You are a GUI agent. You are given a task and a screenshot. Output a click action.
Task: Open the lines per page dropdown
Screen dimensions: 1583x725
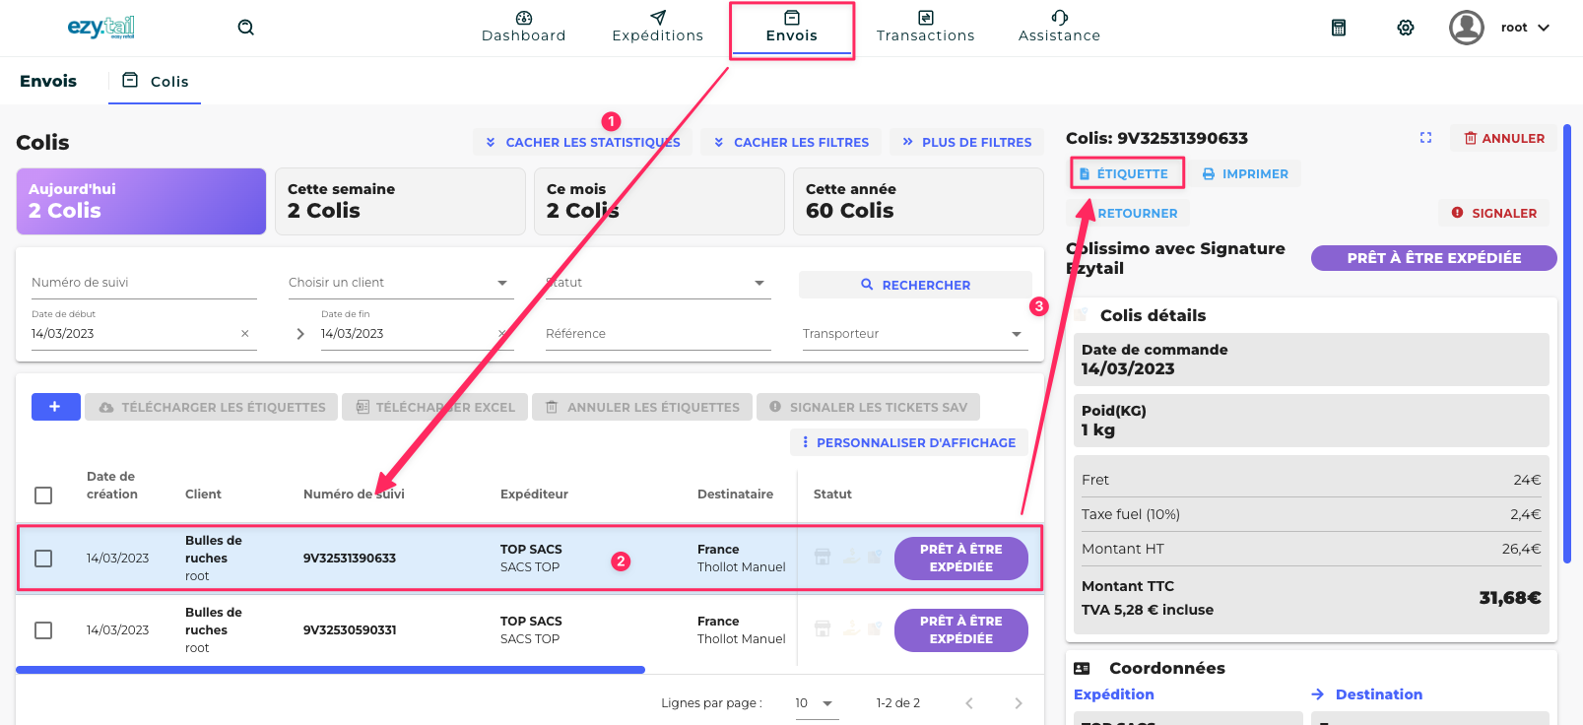815,703
